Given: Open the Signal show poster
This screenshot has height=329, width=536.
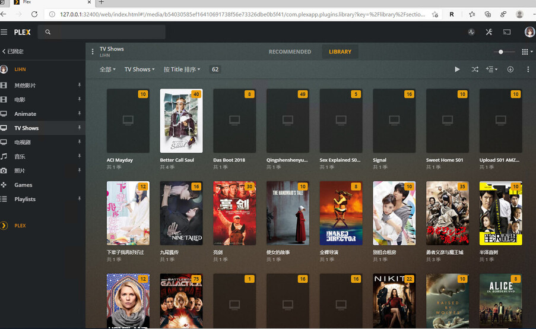Looking at the screenshot, I should [394, 121].
